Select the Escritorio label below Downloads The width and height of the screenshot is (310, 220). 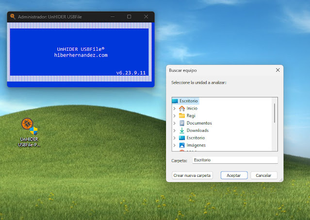coord(196,138)
